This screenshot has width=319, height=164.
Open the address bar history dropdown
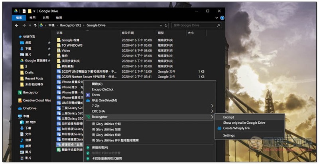coord(161,25)
